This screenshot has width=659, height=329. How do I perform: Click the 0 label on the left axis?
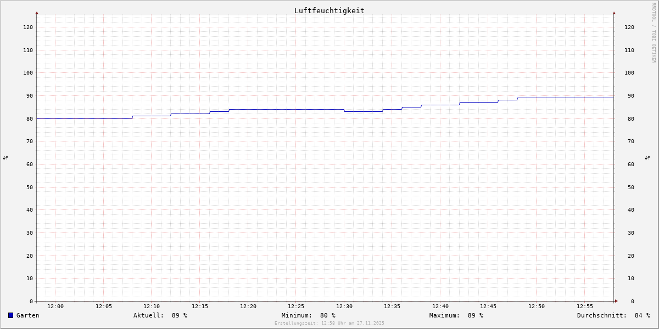pos(31,301)
